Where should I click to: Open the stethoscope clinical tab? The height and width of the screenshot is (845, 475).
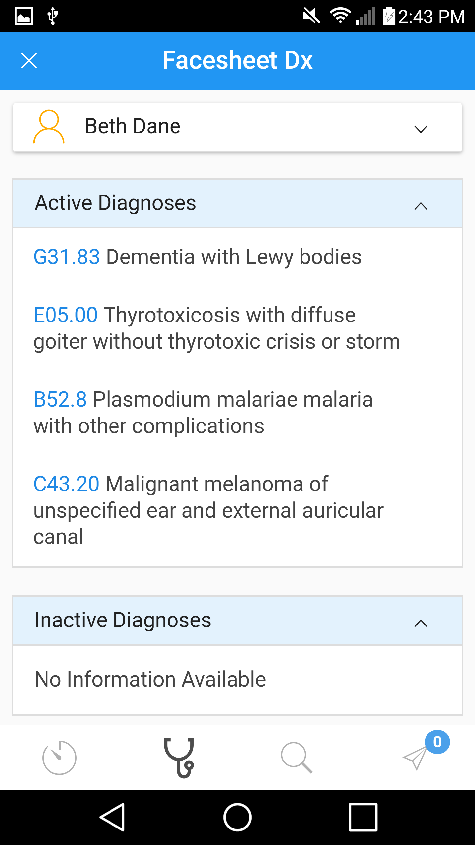179,757
